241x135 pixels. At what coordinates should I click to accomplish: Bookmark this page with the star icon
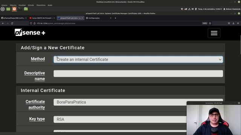coord(210,23)
